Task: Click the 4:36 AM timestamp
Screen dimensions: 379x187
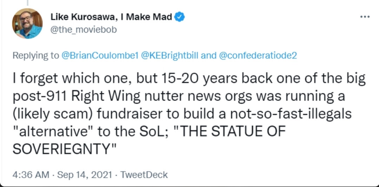Action: click(x=30, y=175)
